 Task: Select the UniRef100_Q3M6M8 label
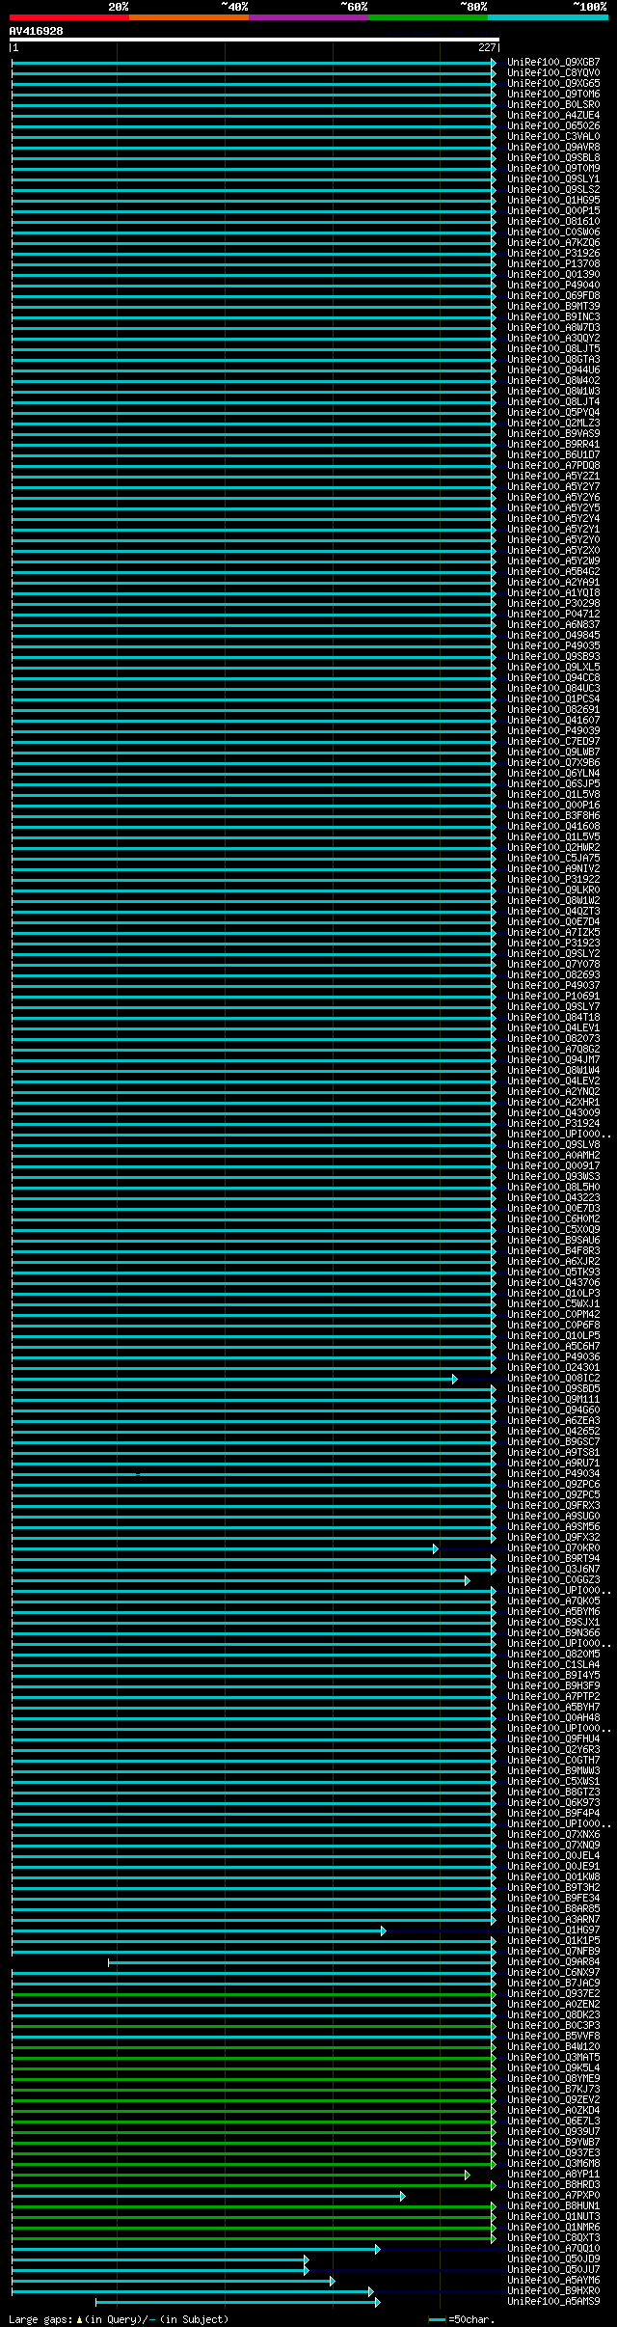[553, 2164]
